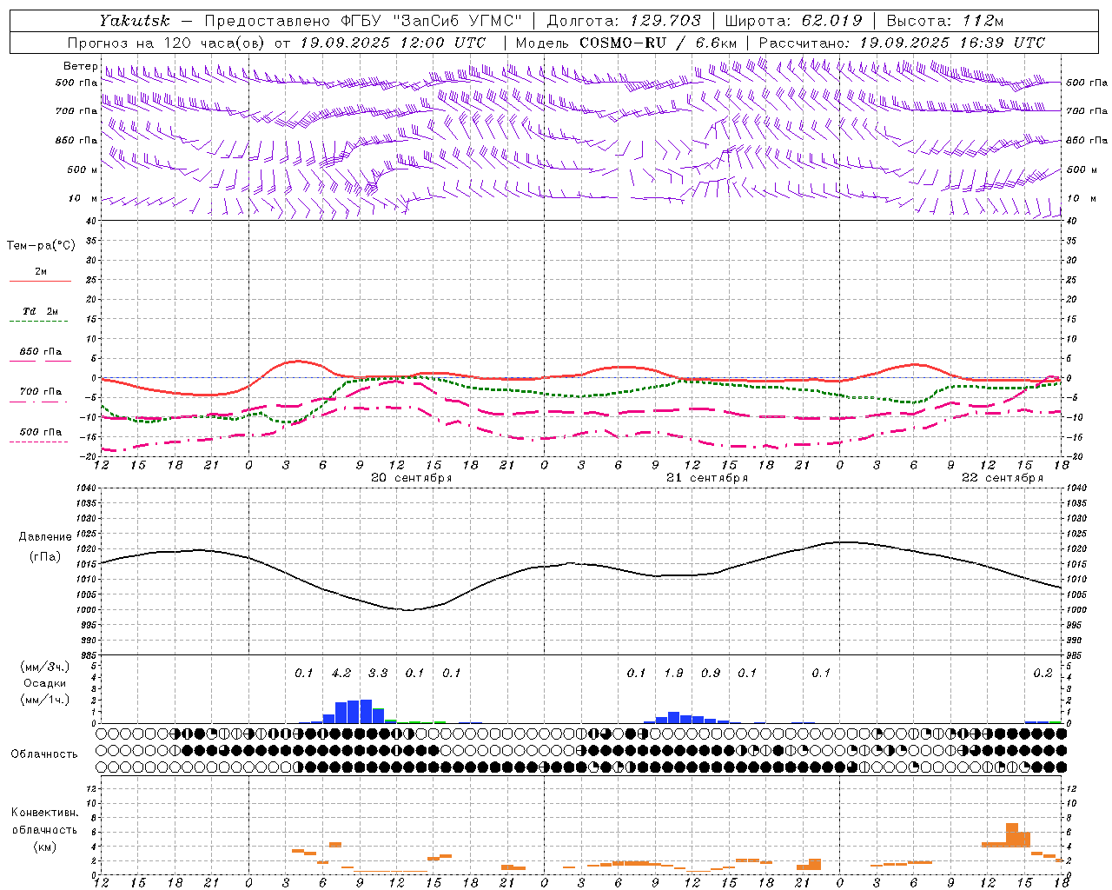1112x890 pixels.
Task: Click the red solid "2м" legend line
Action: 40,281
